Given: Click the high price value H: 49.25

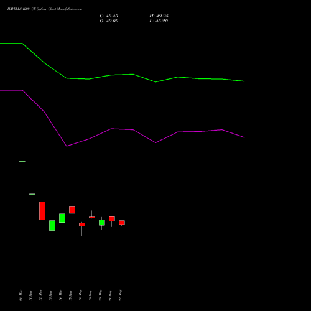Looking at the screenshot, I should click(x=159, y=16).
